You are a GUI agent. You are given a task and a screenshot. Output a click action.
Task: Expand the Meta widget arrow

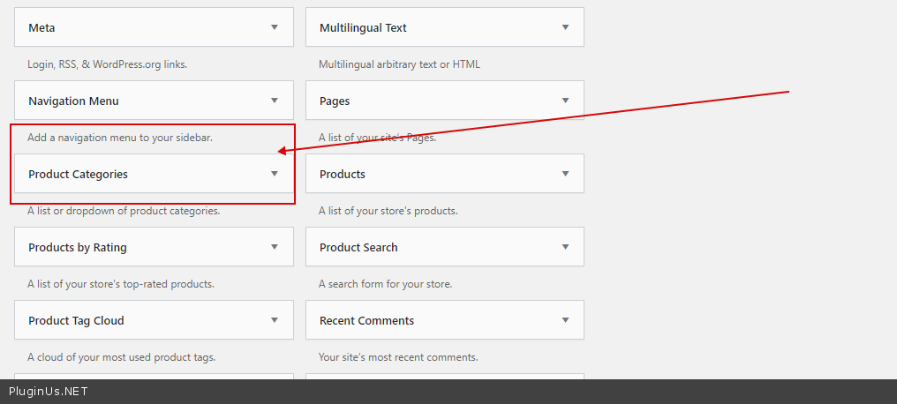click(275, 27)
